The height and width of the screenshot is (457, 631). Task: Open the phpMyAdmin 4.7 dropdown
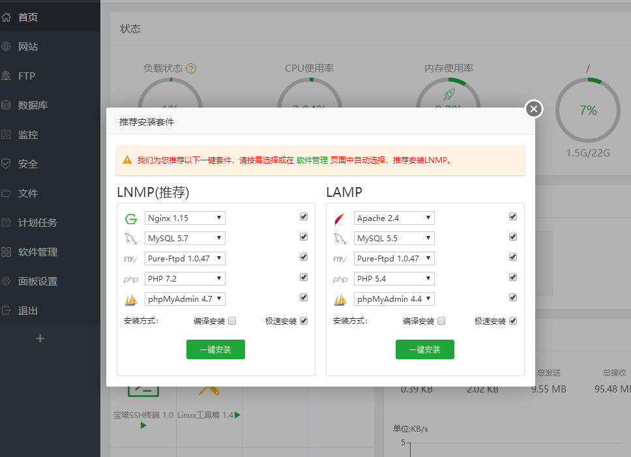pos(184,299)
